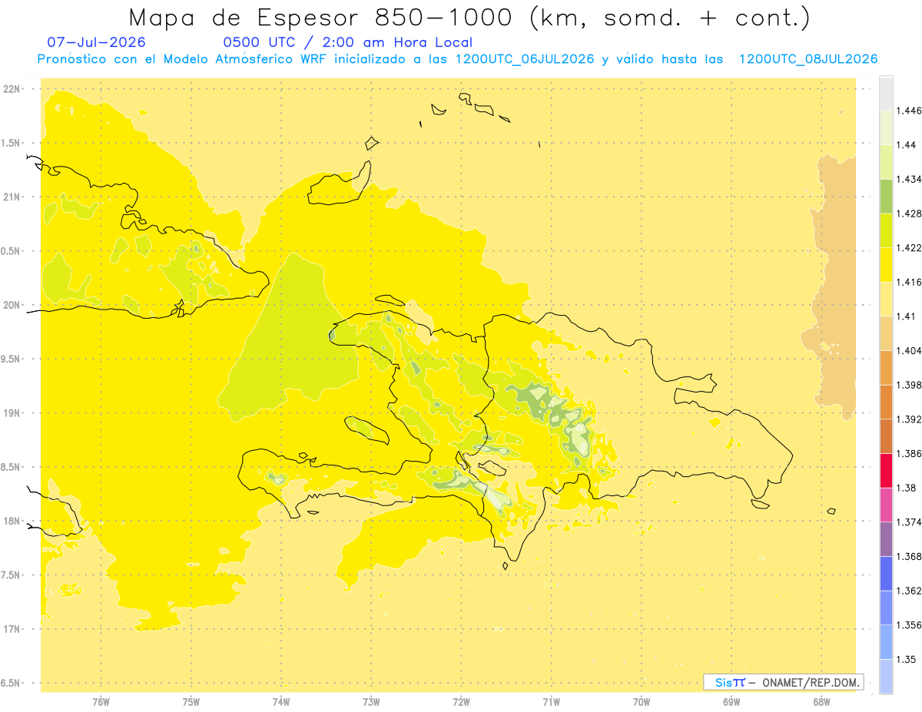Click the 70W longitude axis label

(x=641, y=701)
